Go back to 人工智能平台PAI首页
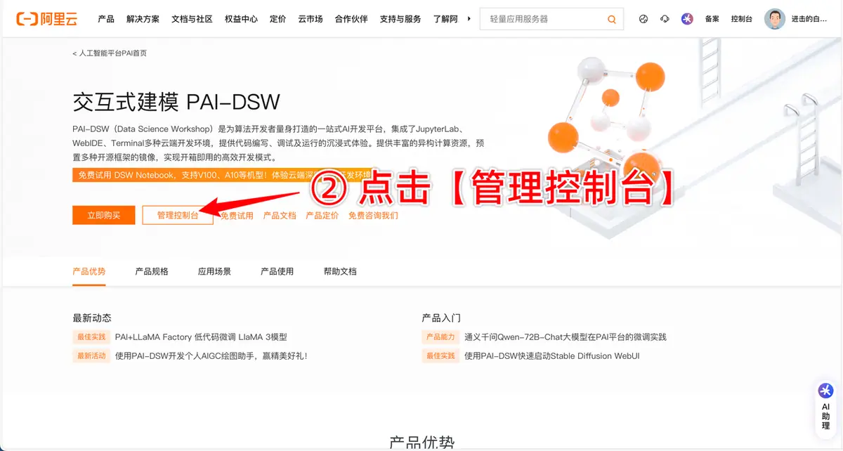Viewport: 843px width, 451px height. [110, 53]
